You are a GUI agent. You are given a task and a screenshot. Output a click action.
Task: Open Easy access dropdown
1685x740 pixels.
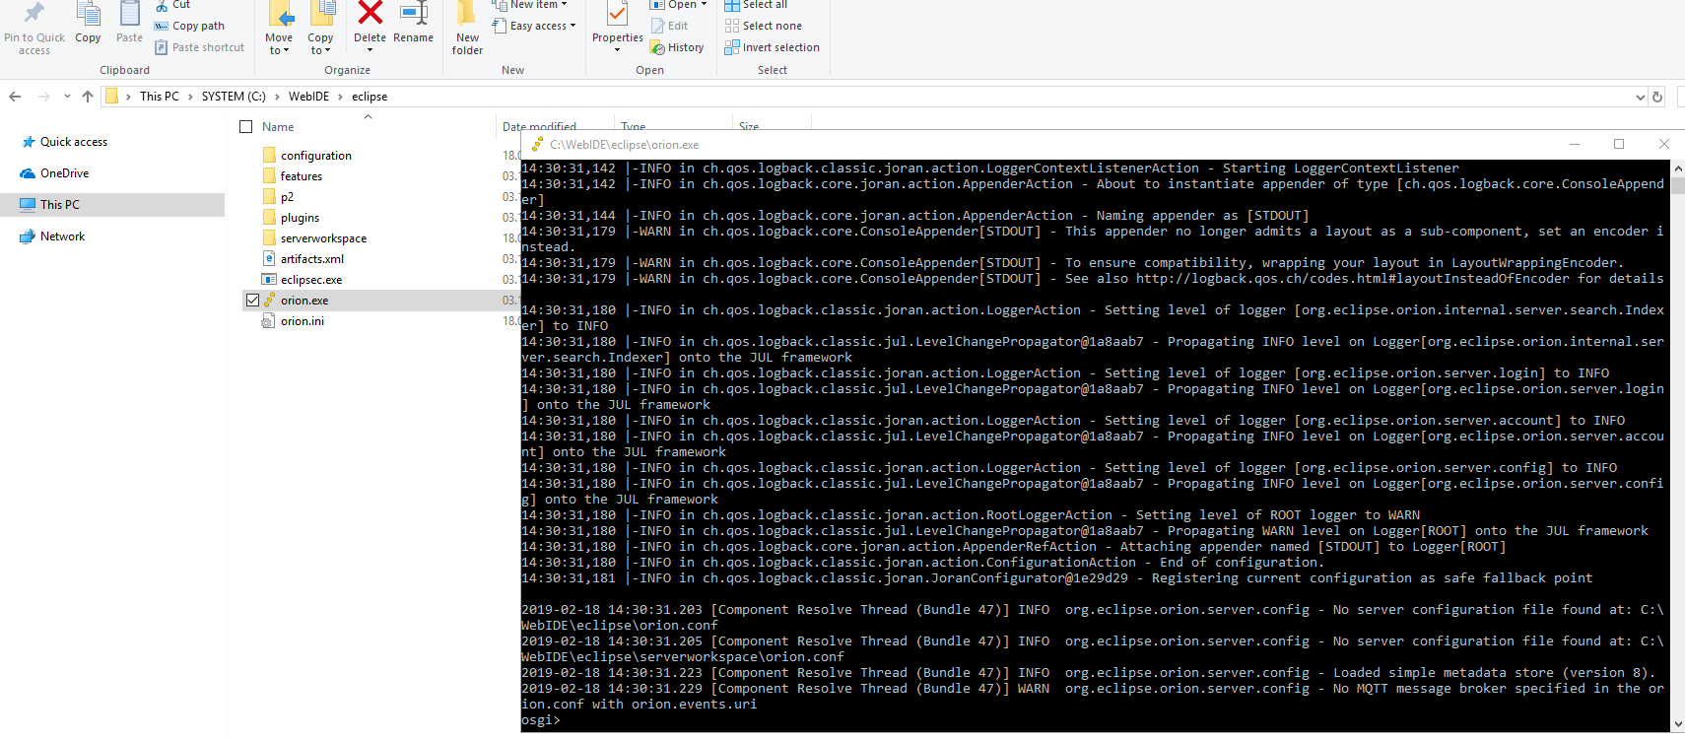click(533, 26)
